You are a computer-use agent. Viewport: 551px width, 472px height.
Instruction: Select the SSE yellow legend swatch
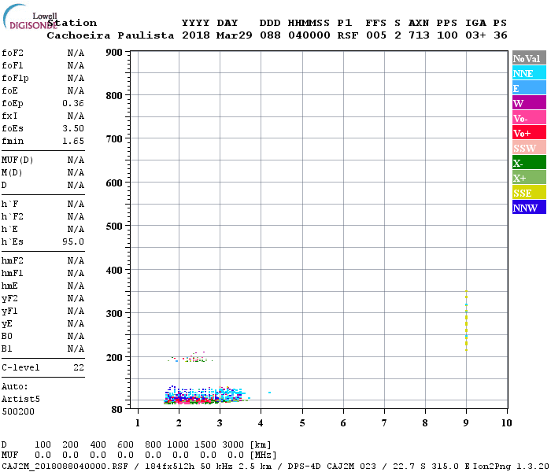[529, 192]
